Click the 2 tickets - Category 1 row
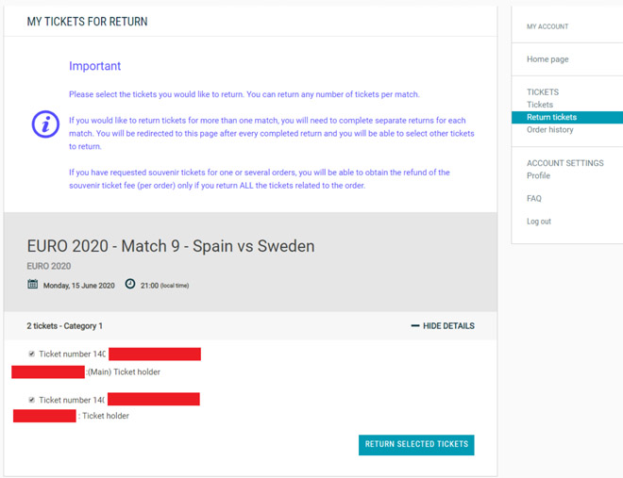 coord(250,325)
